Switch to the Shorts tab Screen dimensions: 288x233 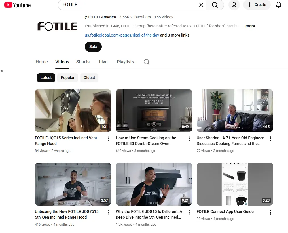click(83, 62)
